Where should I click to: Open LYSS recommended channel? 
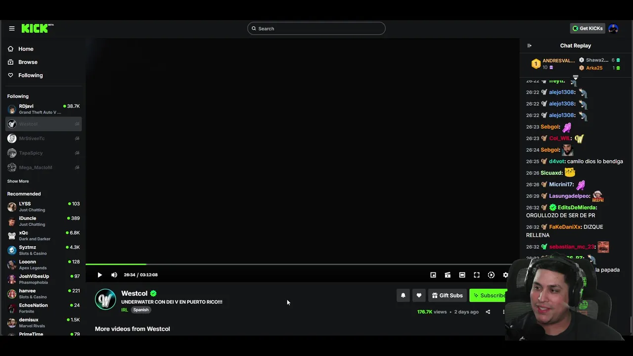pyautogui.click(x=44, y=207)
